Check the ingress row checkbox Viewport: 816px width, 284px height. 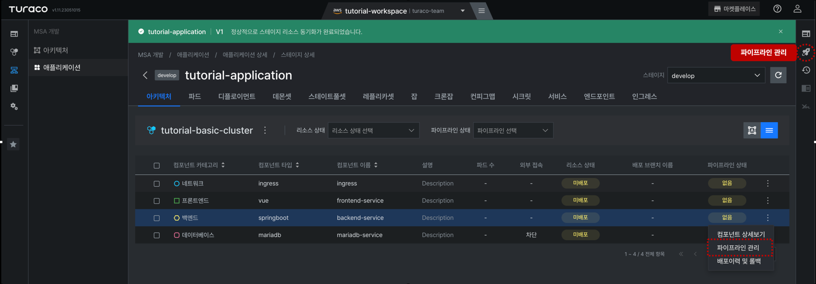coord(156,183)
